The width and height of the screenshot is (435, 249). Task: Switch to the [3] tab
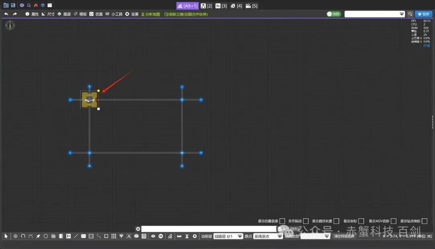tap(221, 6)
